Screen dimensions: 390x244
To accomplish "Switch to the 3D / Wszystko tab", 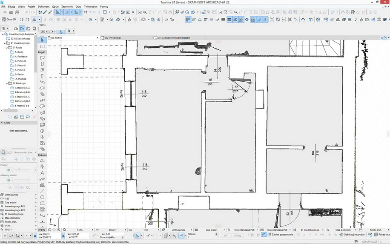I will tap(113, 38).
